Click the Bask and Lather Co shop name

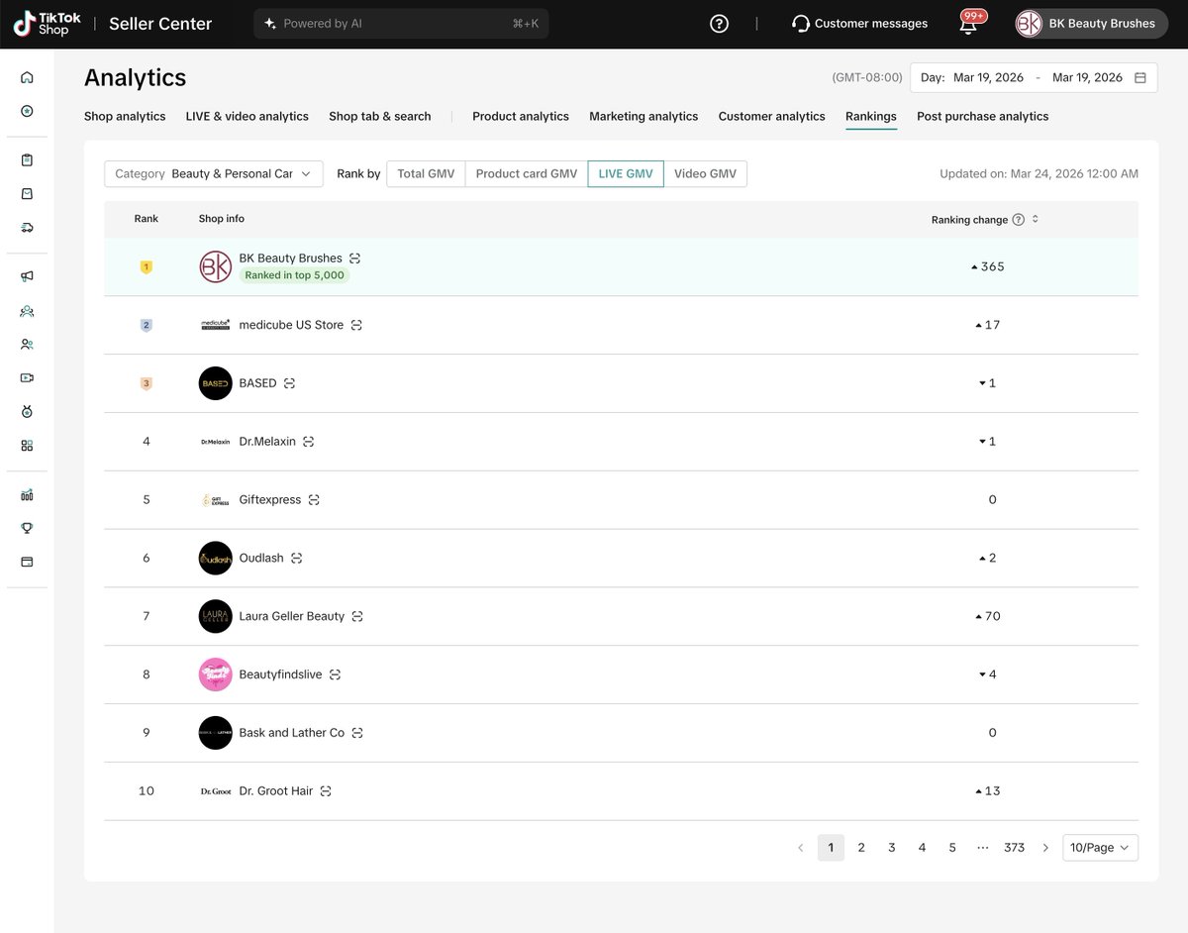tap(292, 733)
